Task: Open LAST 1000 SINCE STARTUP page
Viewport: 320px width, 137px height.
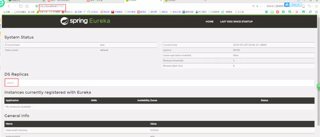Action: coord(236,22)
